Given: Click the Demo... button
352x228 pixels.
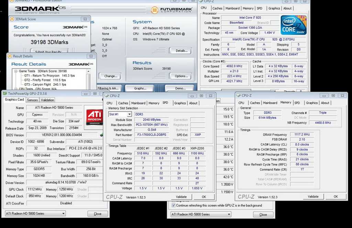Looking at the screenshot, I should 180,88.
